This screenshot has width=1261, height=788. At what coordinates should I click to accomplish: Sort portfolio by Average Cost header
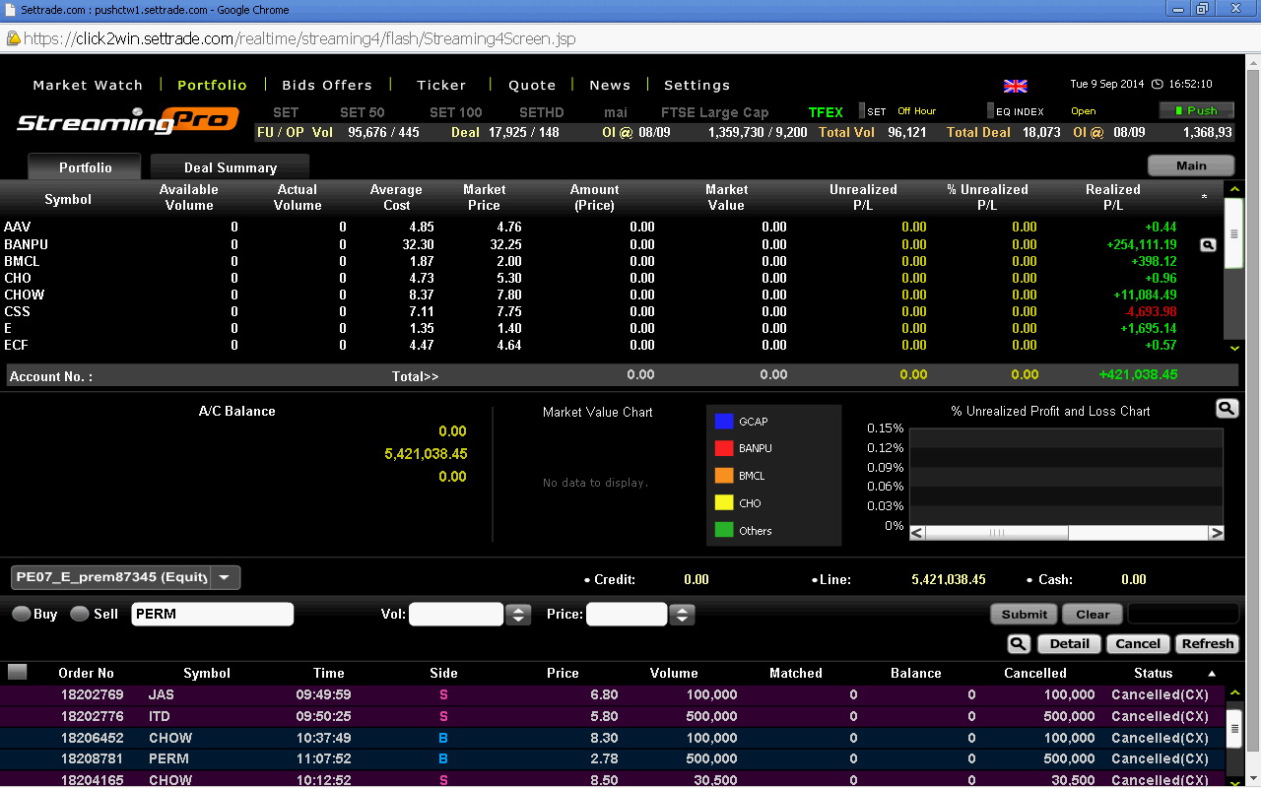[x=396, y=197]
